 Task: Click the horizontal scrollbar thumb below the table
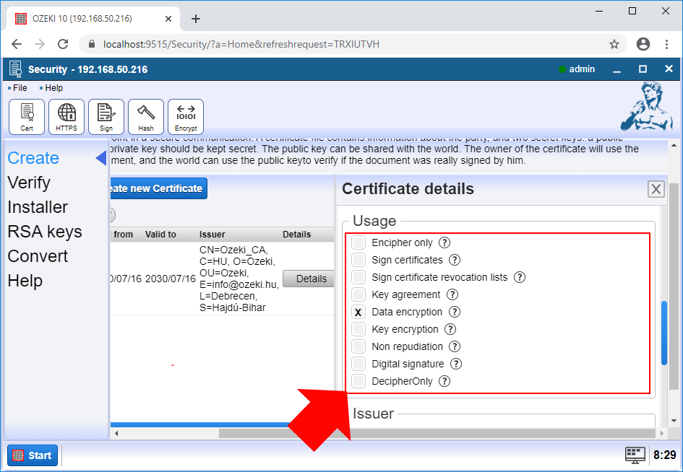click(437, 433)
